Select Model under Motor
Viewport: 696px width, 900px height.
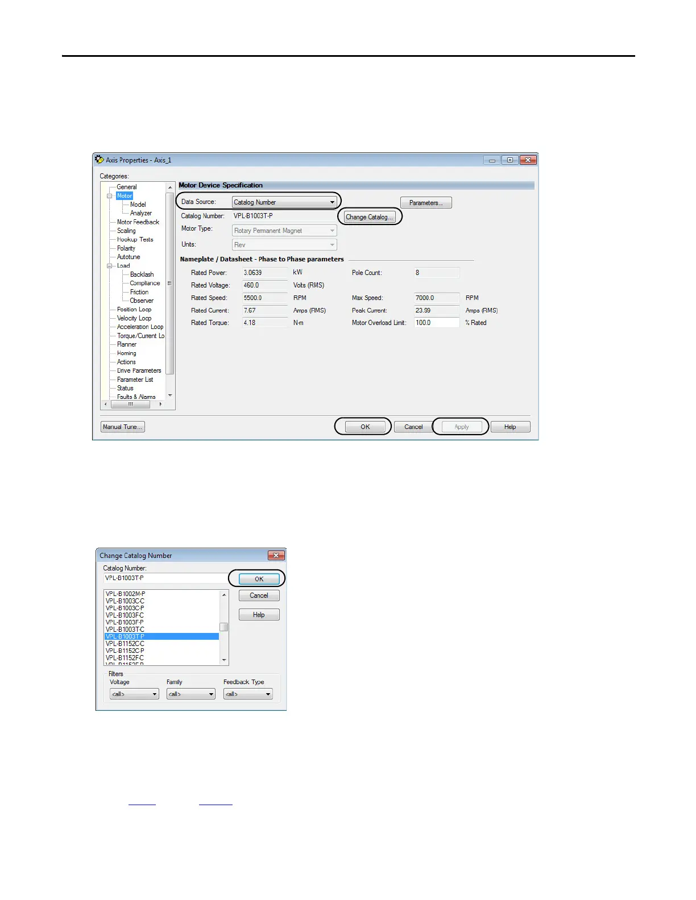[138, 205]
